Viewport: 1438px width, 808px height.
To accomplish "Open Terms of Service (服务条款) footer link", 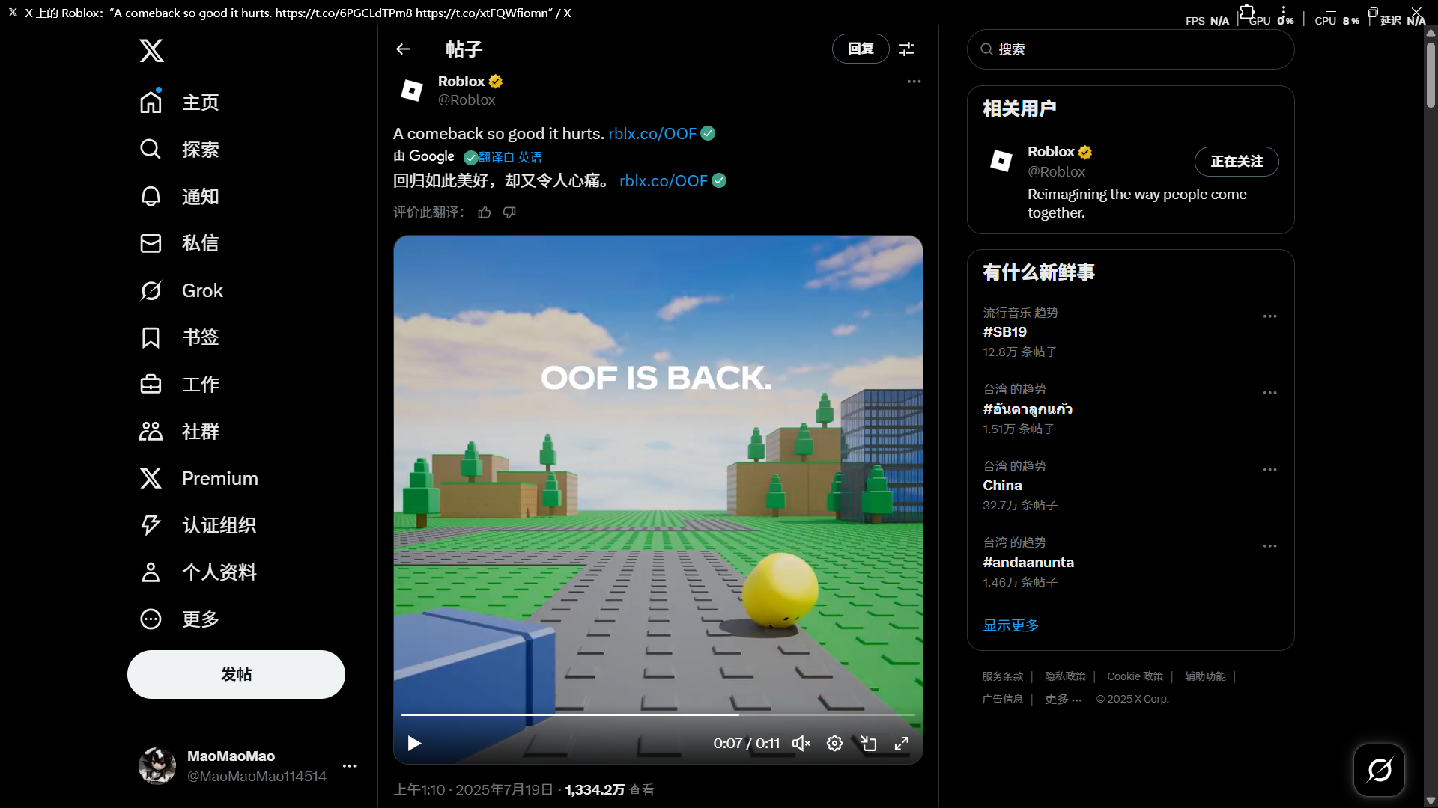I will pos(1002,676).
